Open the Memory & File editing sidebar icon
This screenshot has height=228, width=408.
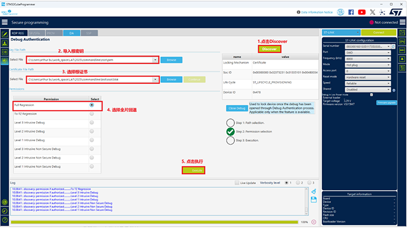(5, 34)
